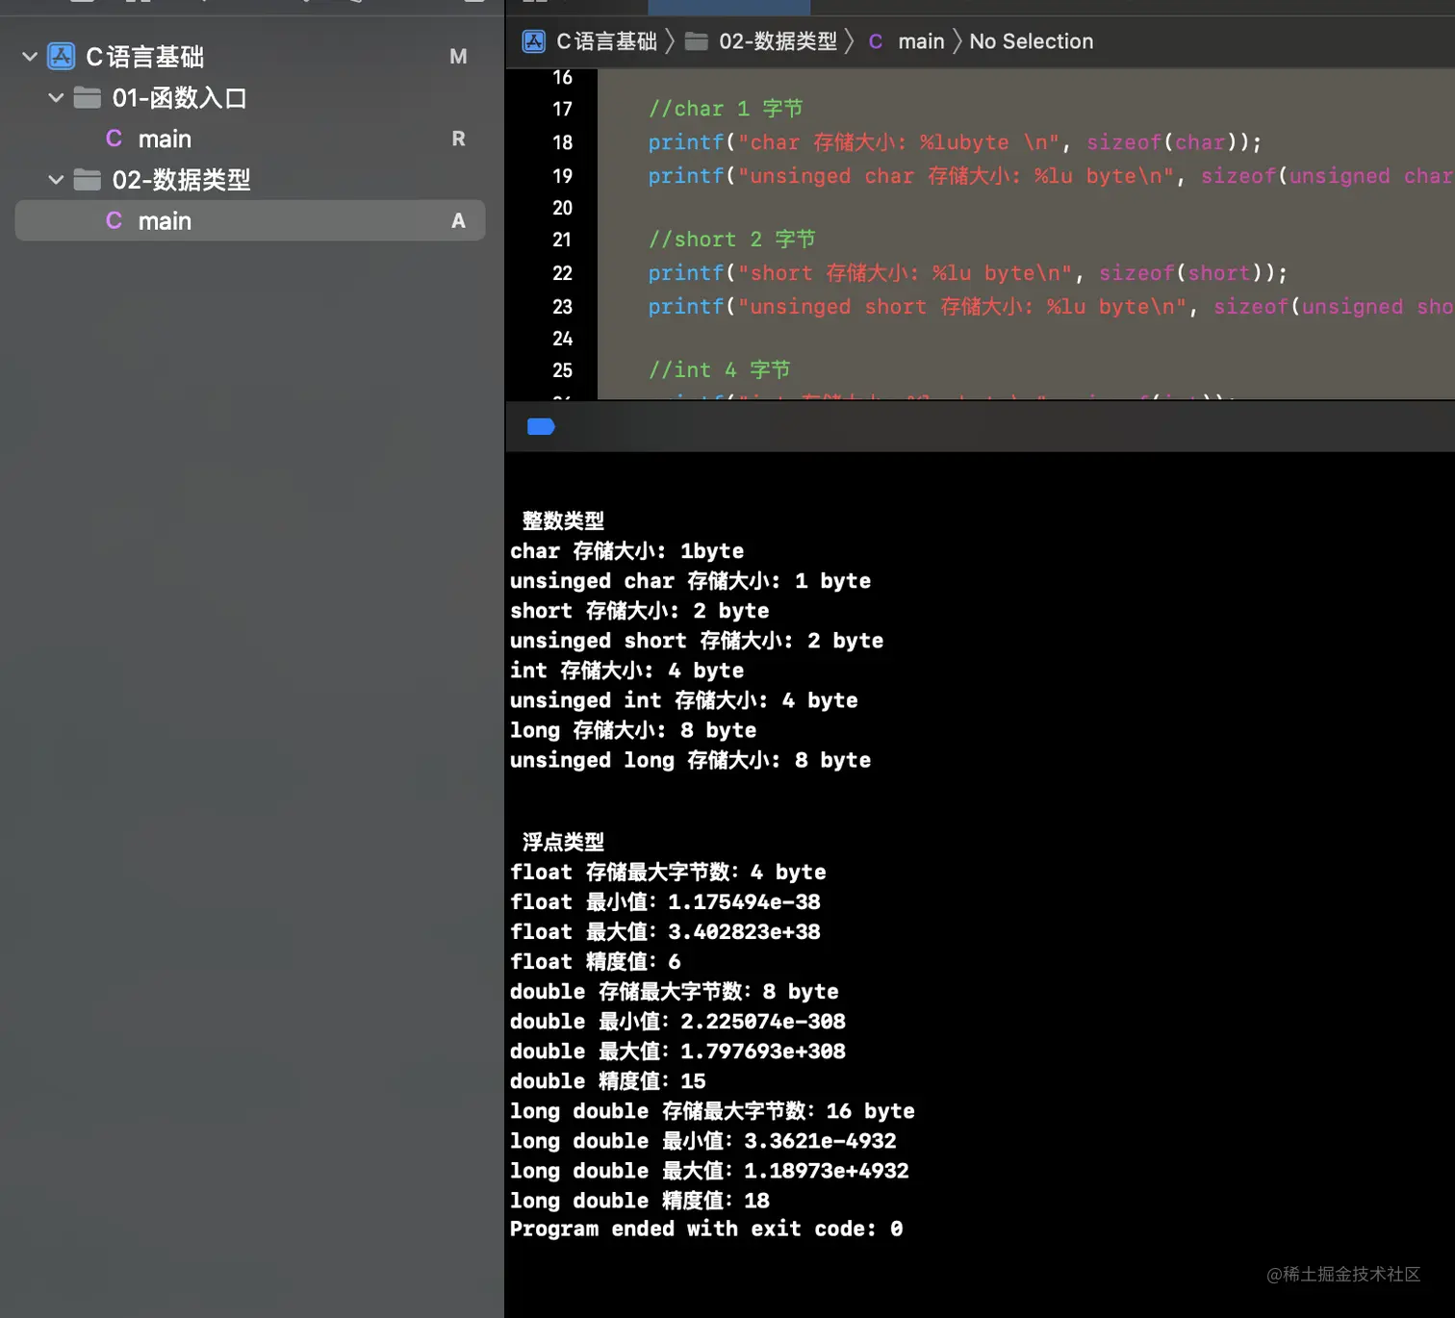Click the R status badge beside main

click(x=458, y=139)
